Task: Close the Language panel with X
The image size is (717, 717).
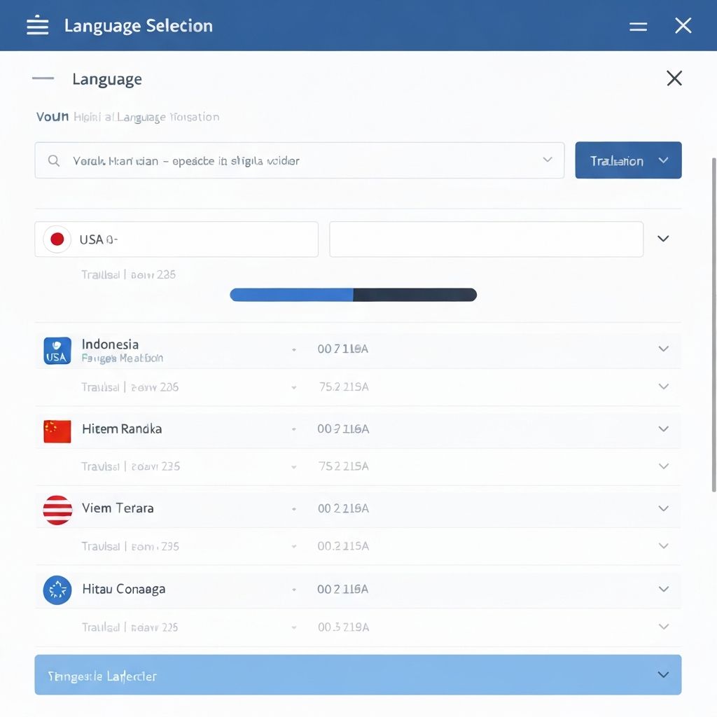Action: pyautogui.click(x=674, y=78)
